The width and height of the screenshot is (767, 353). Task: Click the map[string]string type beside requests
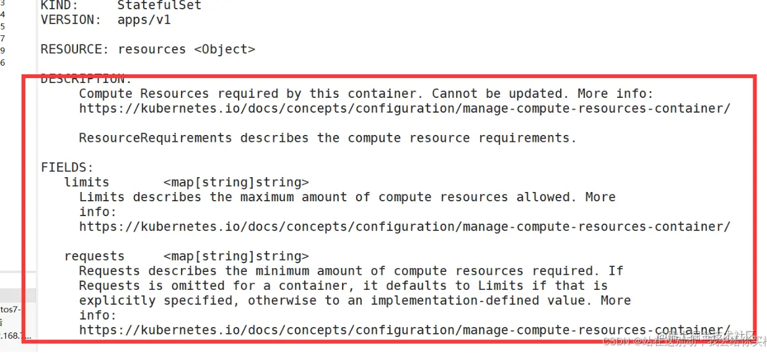click(236, 256)
